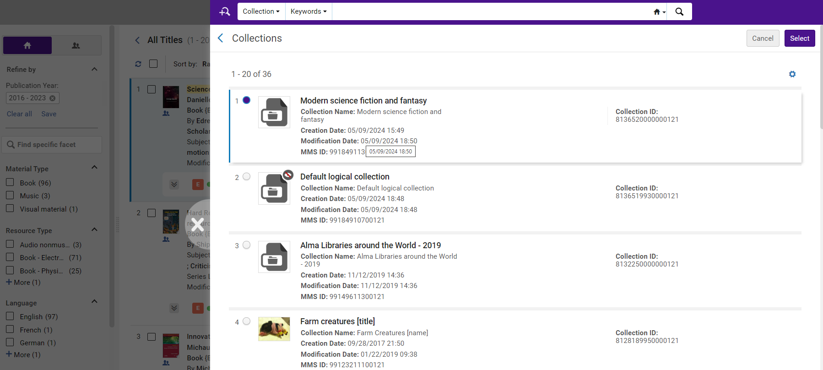
Task: Tick the select-all titles checkbox
Action: [153, 64]
